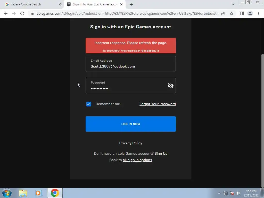Click the address bar URL
Viewport: 264px width, 198px height.
pos(127,13)
